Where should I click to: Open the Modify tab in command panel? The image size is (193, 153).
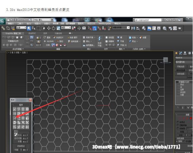tap(180, 53)
